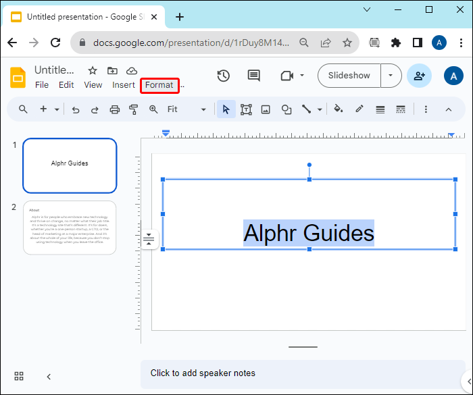
Task: Click the right indent ruler marker
Action: 451,135
